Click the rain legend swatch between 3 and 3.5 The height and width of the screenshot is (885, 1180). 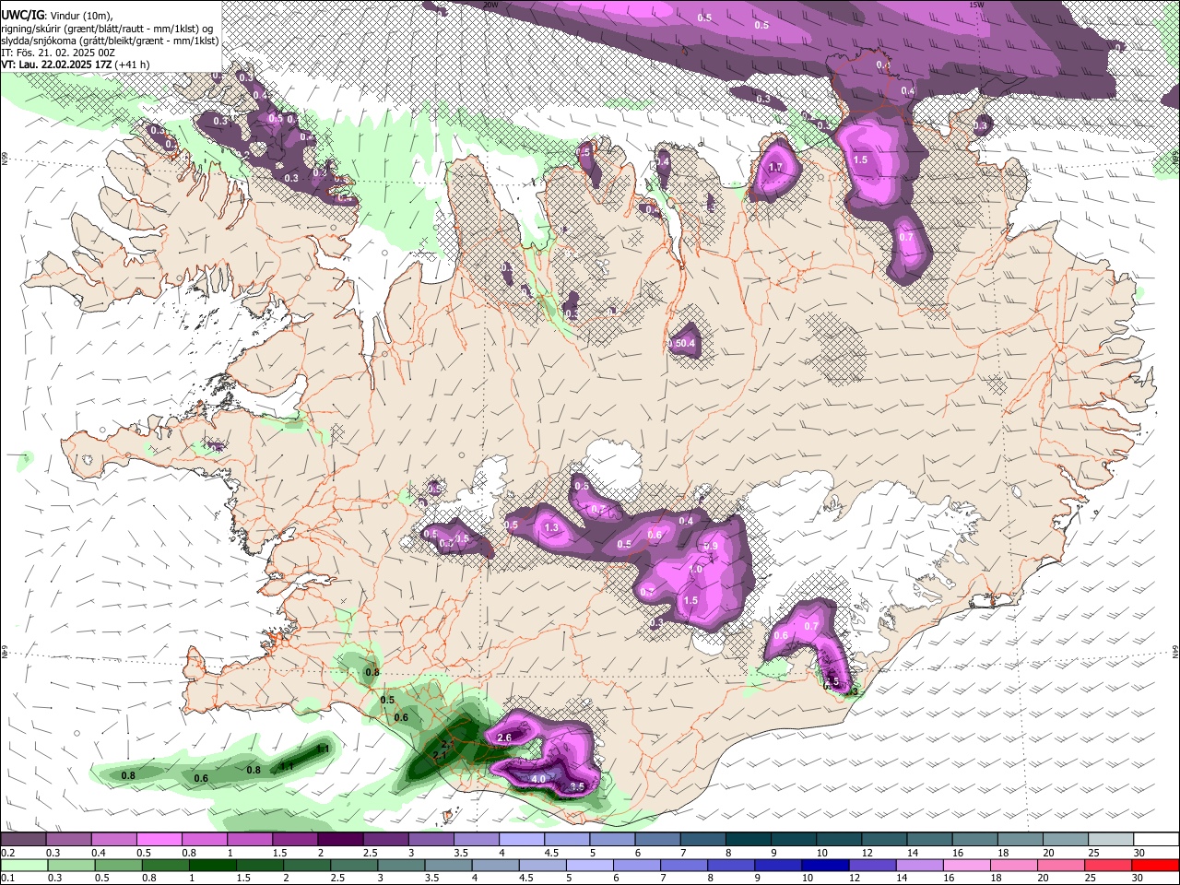pyautogui.click(x=402, y=865)
